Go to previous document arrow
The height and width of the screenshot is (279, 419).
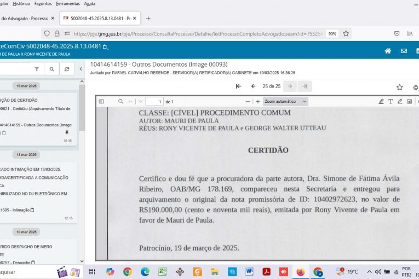point(253,86)
